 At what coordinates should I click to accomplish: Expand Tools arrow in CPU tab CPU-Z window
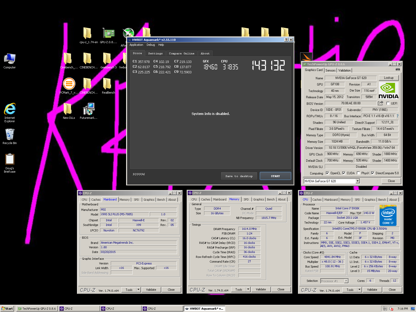click(x=360, y=290)
